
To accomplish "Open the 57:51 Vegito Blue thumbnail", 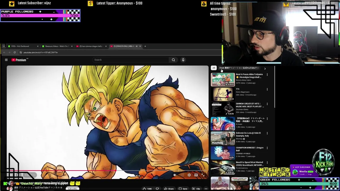I will [223, 123].
